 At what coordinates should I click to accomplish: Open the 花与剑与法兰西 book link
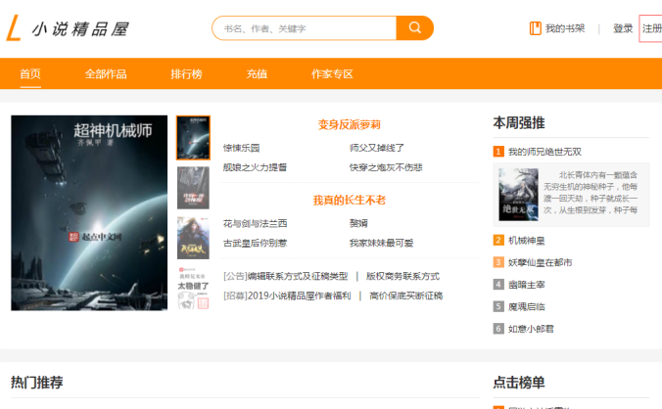click(255, 223)
